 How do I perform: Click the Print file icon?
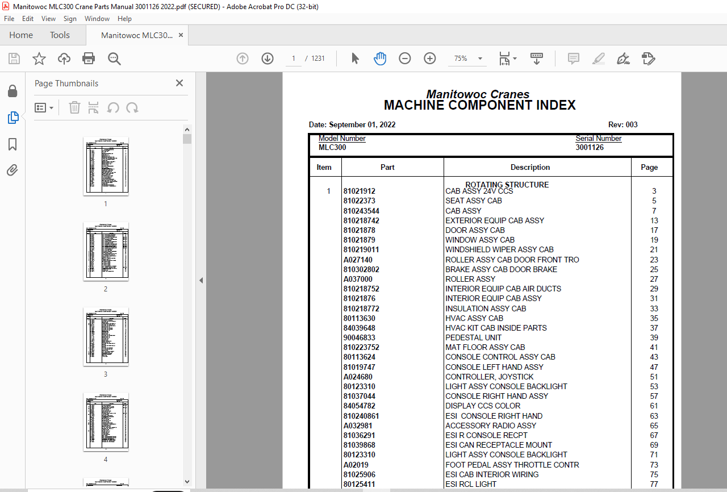click(x=89, y=59)
